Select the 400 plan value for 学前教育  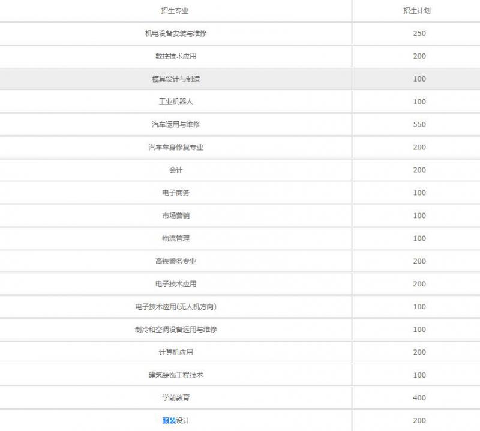click(x=419, y=398)
